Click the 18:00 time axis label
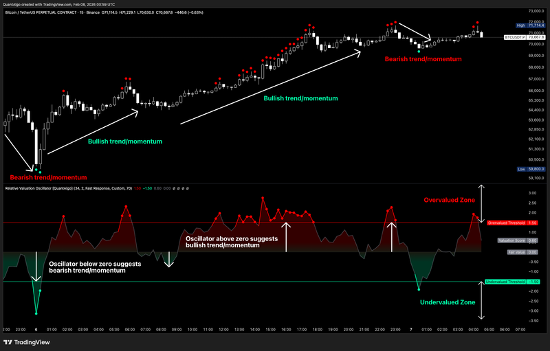 [x=318, y=330]
